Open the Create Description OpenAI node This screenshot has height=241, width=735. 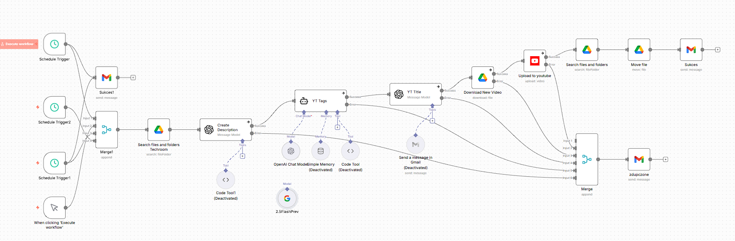tap(226, 129)
